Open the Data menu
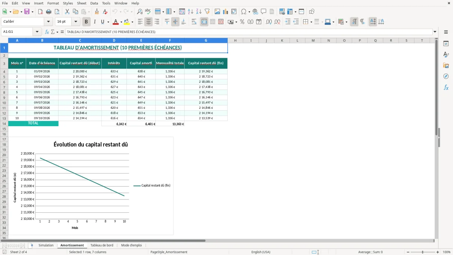 pos(94,3)
